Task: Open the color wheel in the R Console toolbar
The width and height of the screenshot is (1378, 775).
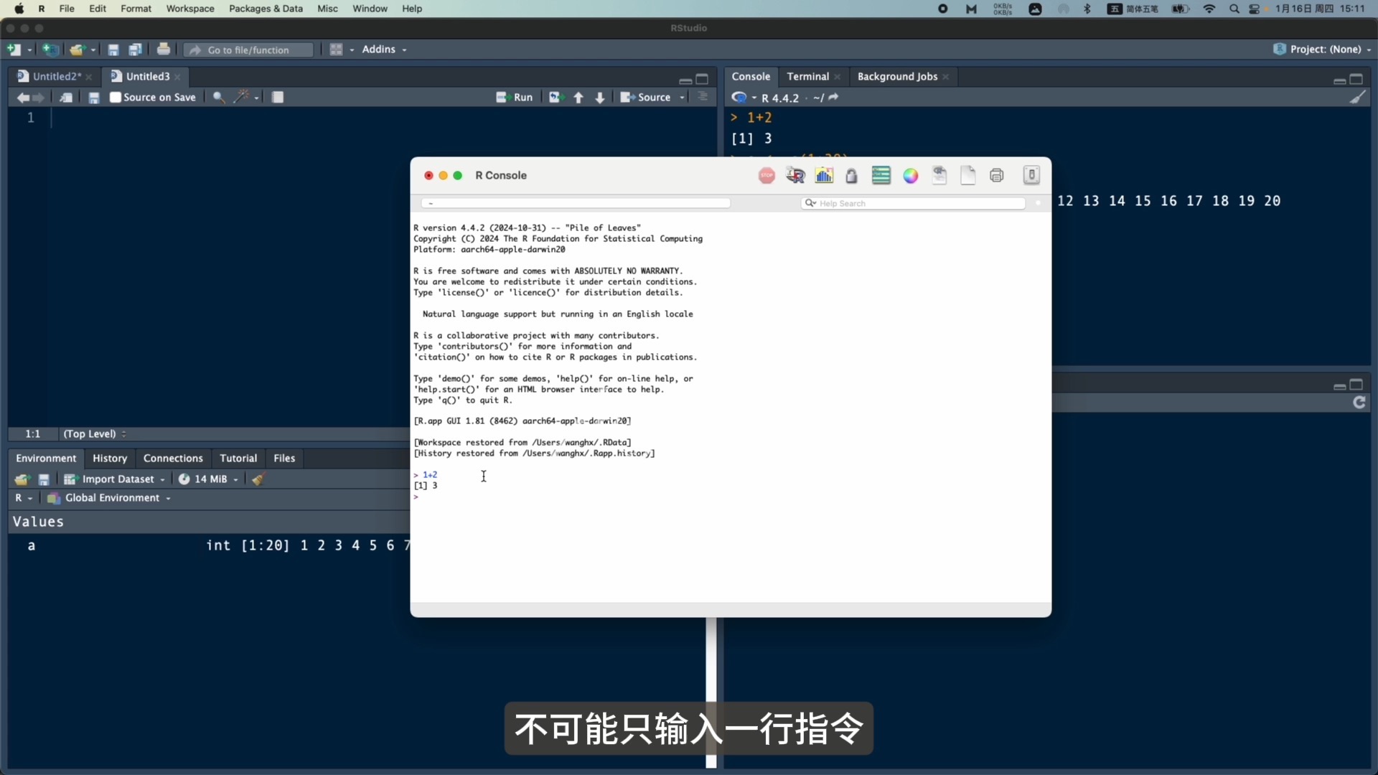Action: tap(910, 175)
